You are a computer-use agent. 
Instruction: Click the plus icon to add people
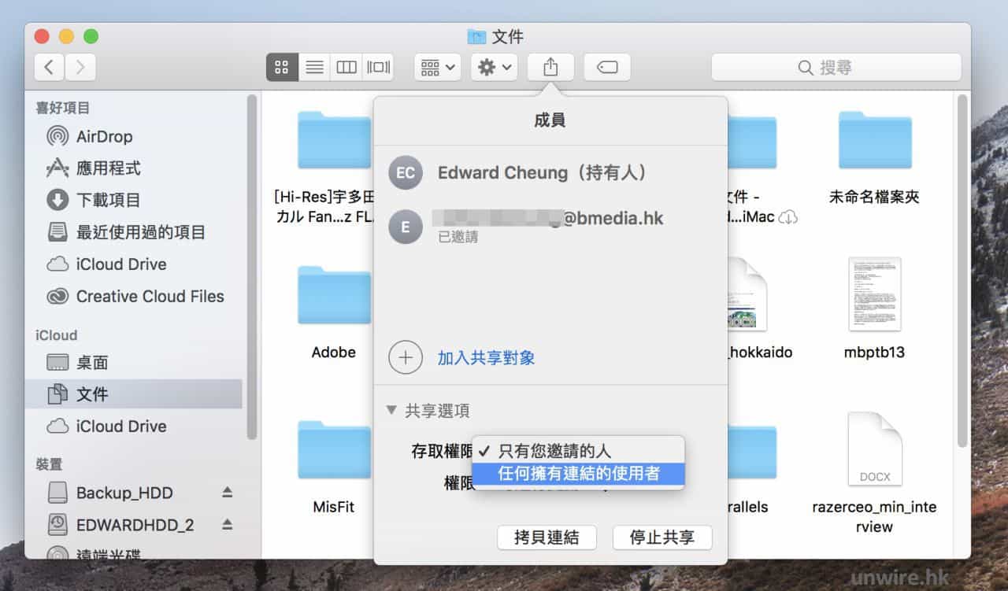[405, 357]
